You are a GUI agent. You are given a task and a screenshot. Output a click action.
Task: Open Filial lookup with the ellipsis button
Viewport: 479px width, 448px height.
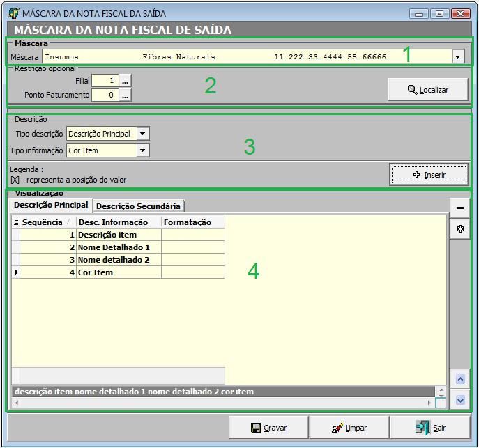[126, 81]
